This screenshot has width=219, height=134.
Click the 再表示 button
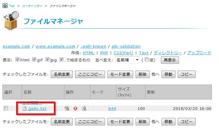click(x=170, y=60)
